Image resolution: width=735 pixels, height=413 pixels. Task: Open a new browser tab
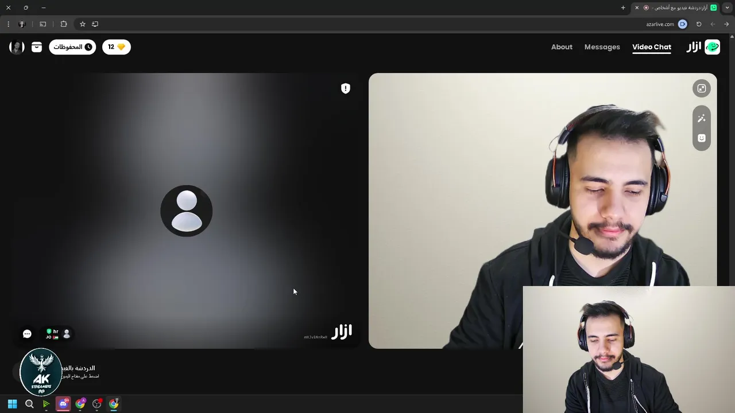click(623, 7)
